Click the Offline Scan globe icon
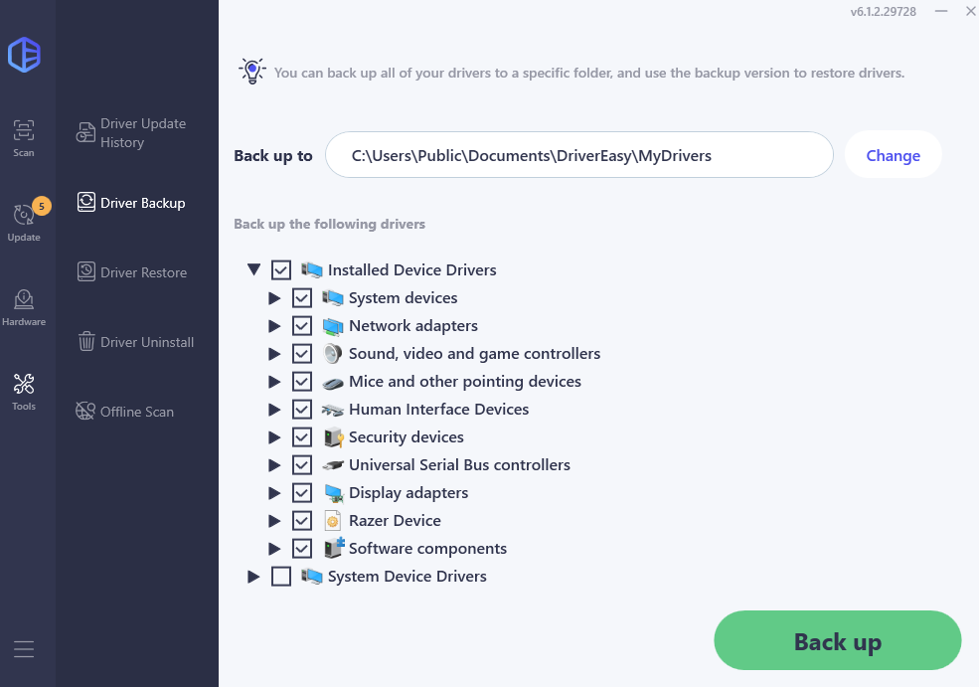This screenshot has height=687, width=979. point(85,411)
